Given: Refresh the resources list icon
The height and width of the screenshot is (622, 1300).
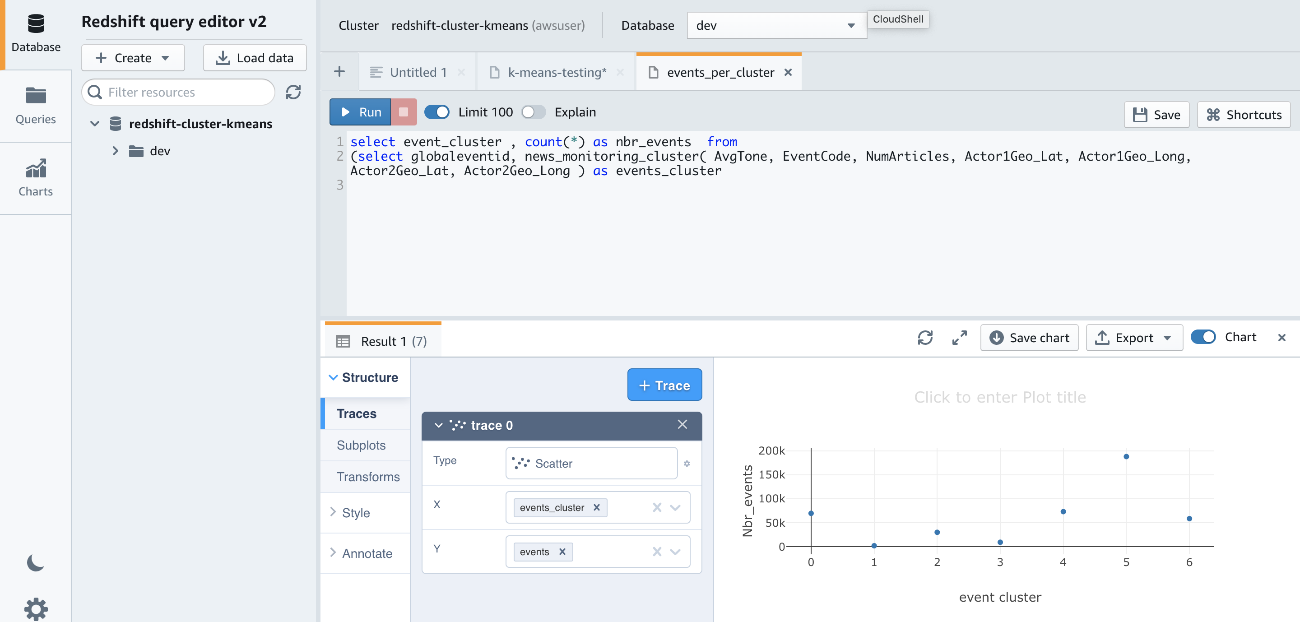Looking at the screenshot, I should (293, 92).
